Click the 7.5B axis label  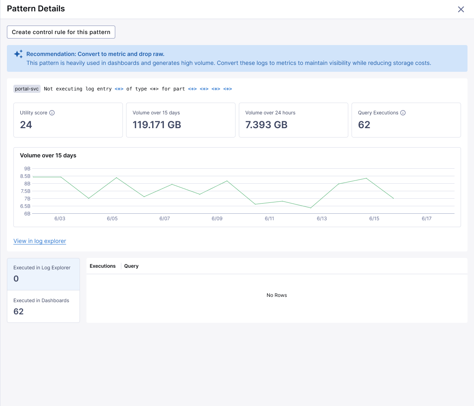[26, 191]
